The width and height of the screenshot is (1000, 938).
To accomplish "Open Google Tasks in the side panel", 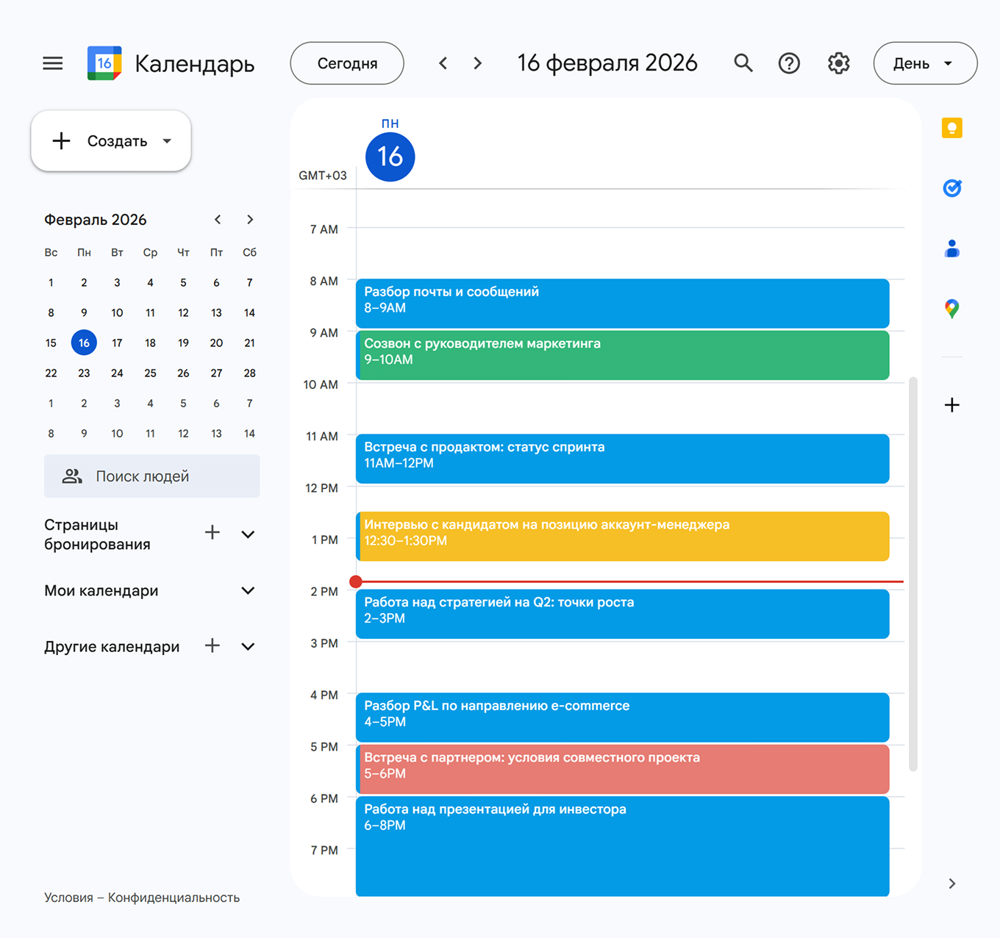I will [x=951, y=188].
